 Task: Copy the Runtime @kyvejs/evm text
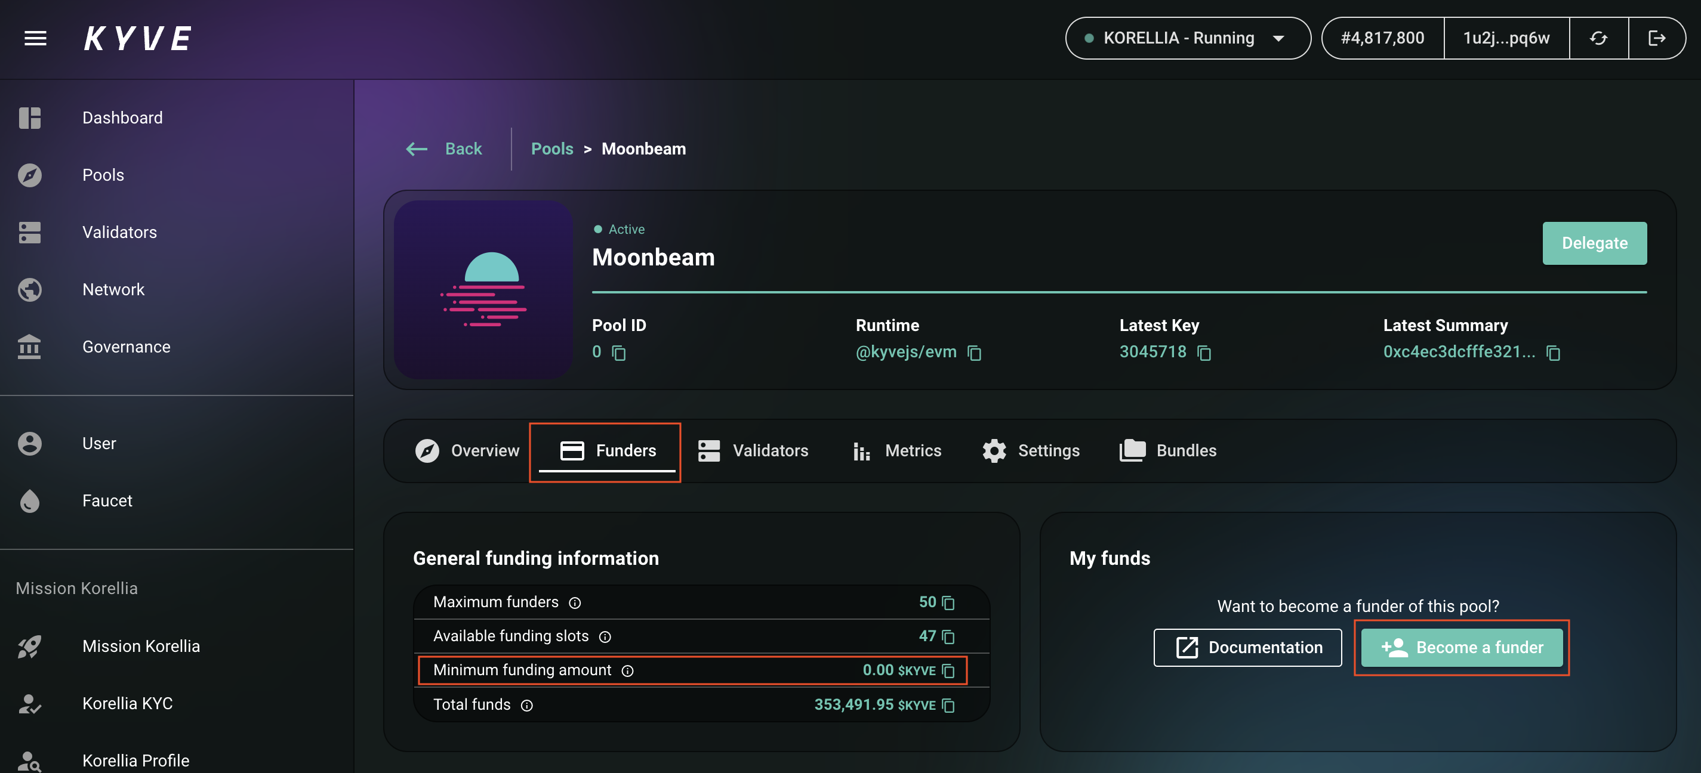(x=974, y=353)
